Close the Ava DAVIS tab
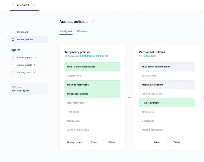Image resolution: width=204 pixels, height=162 pixels. [x=34, y=5]
